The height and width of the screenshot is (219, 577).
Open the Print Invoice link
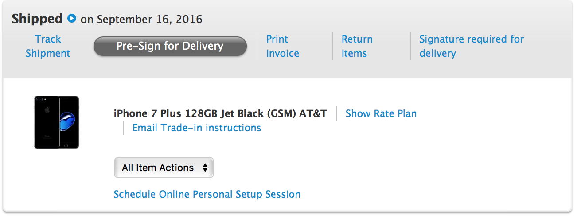[283, 46]
